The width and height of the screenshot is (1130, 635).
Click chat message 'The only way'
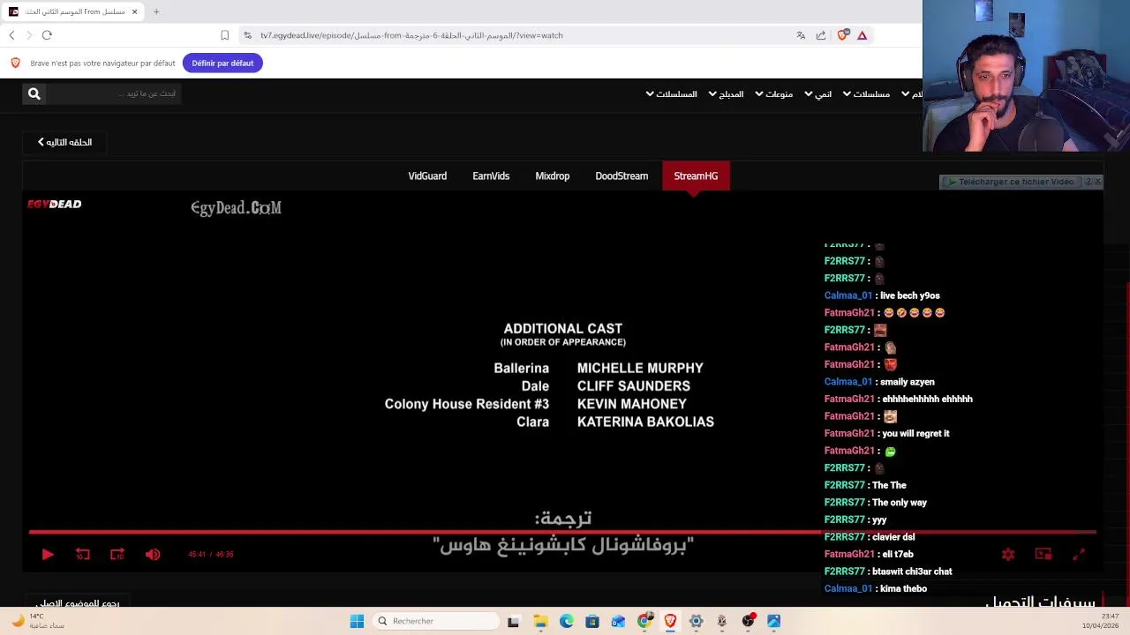click(x=899, y=503)
